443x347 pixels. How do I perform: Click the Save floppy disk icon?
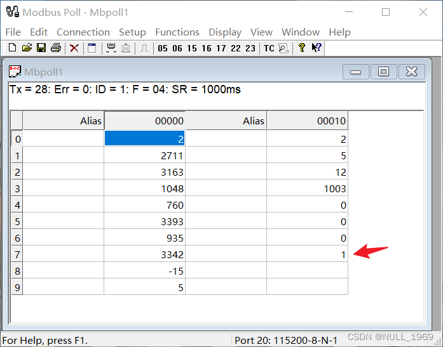[x=41, y=48]
